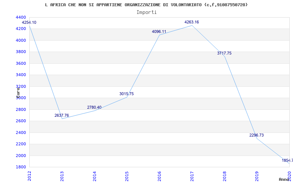
Task: Click y-axis value 4400
Action: 21,17
